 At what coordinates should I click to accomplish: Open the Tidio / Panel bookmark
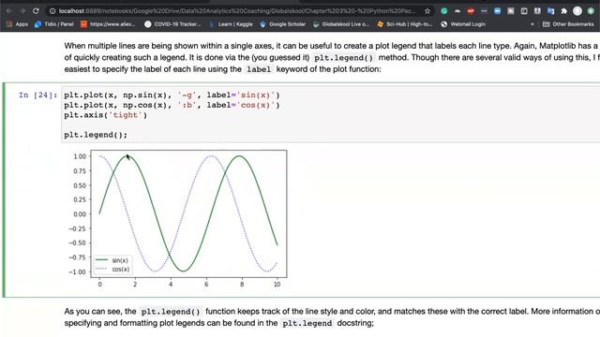54,24
